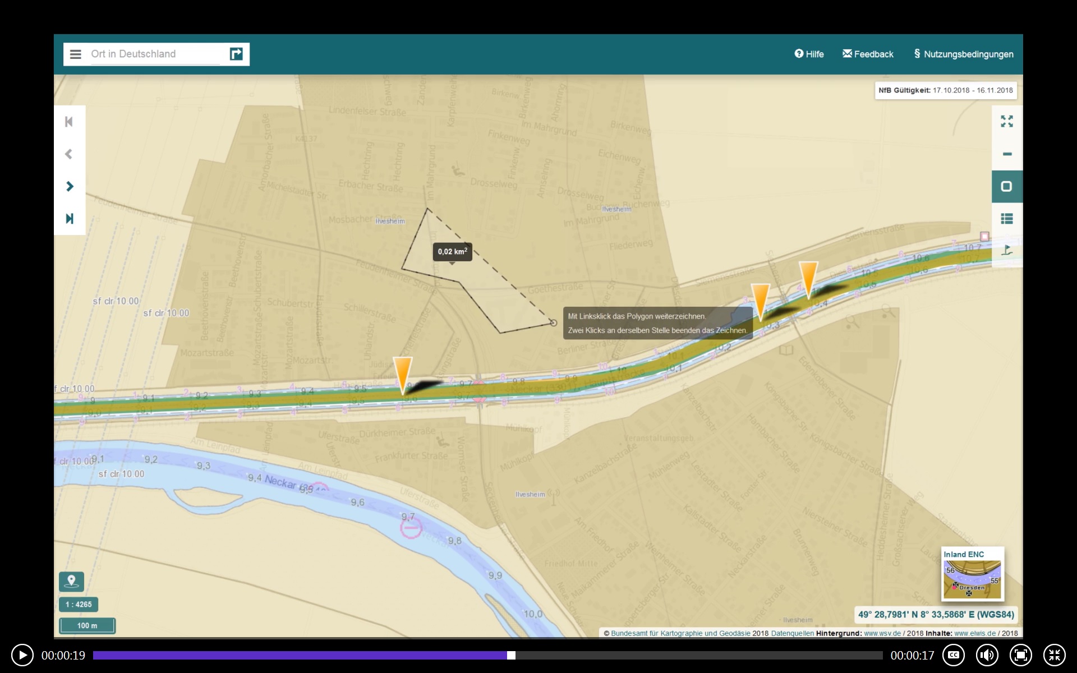Image resolution: width=1077 pixels, height=673 pixels.
Task: Drag the video timeline progress slider
Action: (x=512, y=655)
